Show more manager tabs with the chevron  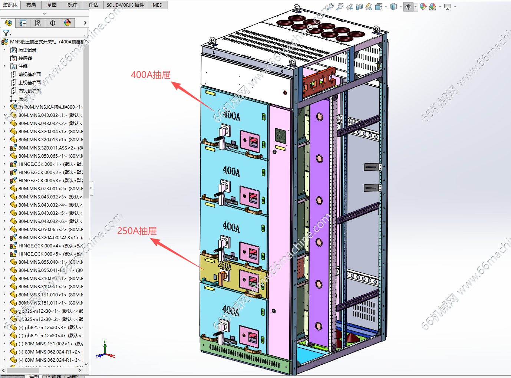pyautogui.click(x=85, y=23)
